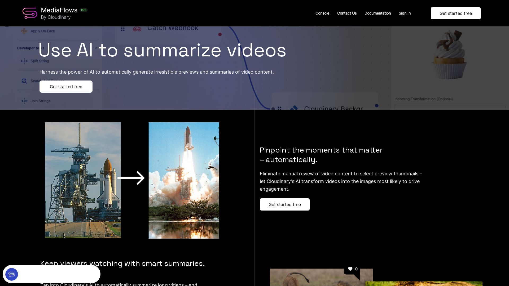Click the drag-handle dots on Catch Webhook node
The width and height of the screenshot is (509, 286).
coord(122,29)
